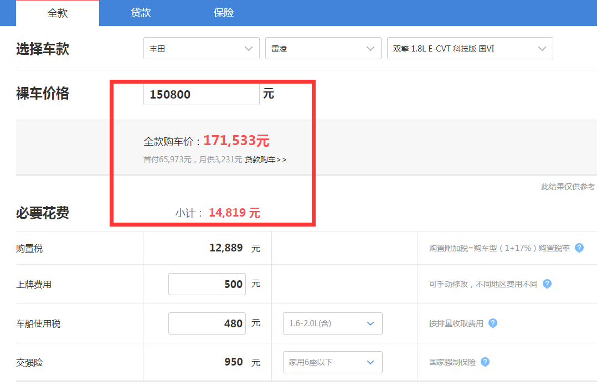The height and width of the screenshot is (391, 597).
Task: Click help icon beside 国家强制保险
Action: 485,362
